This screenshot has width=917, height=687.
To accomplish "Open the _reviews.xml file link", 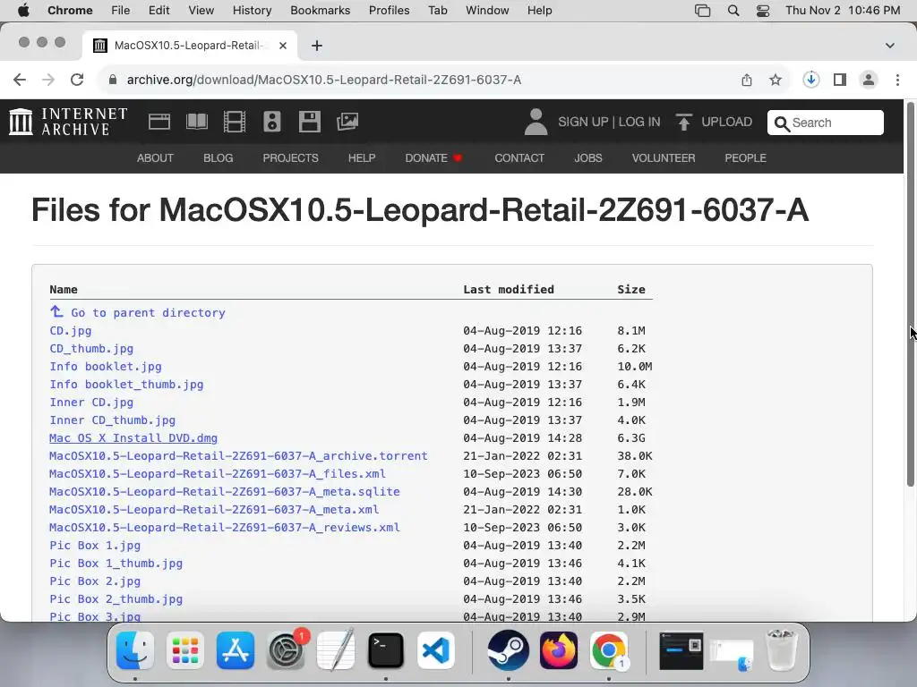I will point(225,528).
